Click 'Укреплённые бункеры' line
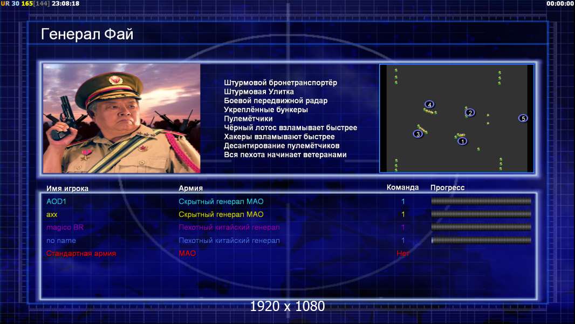575x324 pixels. pos(265,110)
